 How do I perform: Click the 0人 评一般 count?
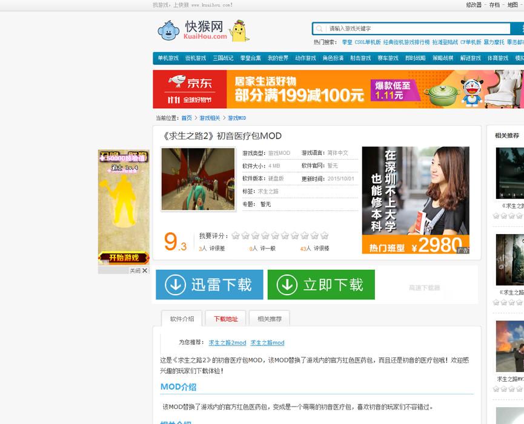[262, 249]
